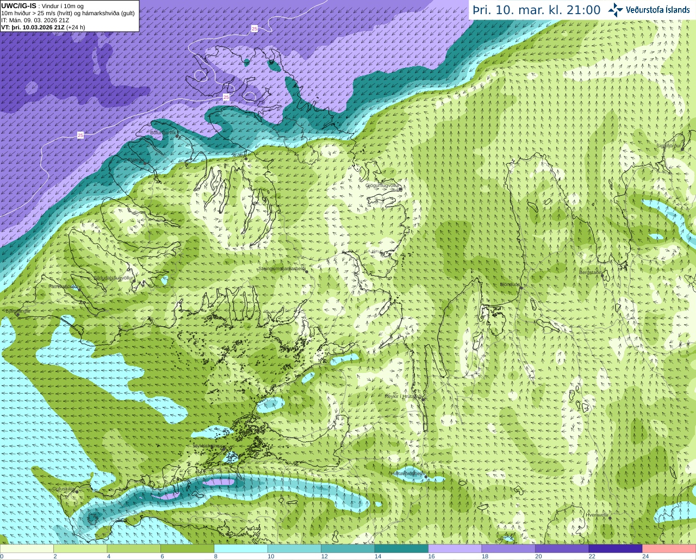Click the dark indigo 22–24 m/s legend swatch
Image resolution: width=696 pixels, height=560 pixels.
tap(616, 549)
